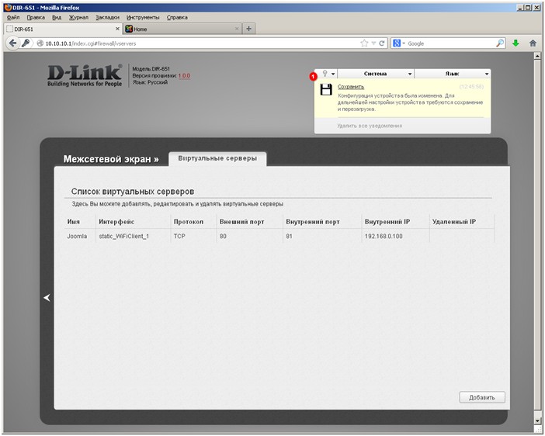This screenshot has width=545, height=436.
Task: Click the Внутренний порт column header
Action: 313,222
